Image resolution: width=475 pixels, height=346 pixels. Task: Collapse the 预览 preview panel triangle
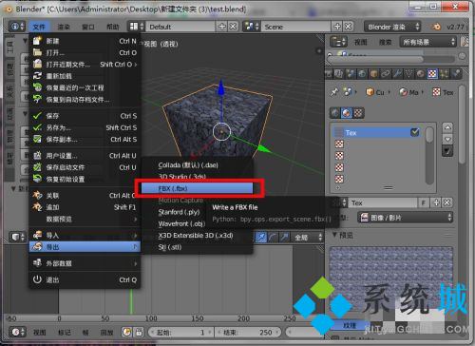click(x=334, y=235)
